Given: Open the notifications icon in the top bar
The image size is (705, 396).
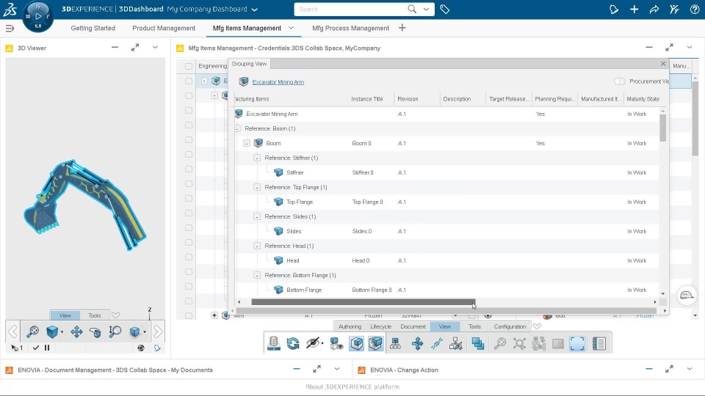Looking at the screenshot, I should pyautogui.click(x=614, y=9).
